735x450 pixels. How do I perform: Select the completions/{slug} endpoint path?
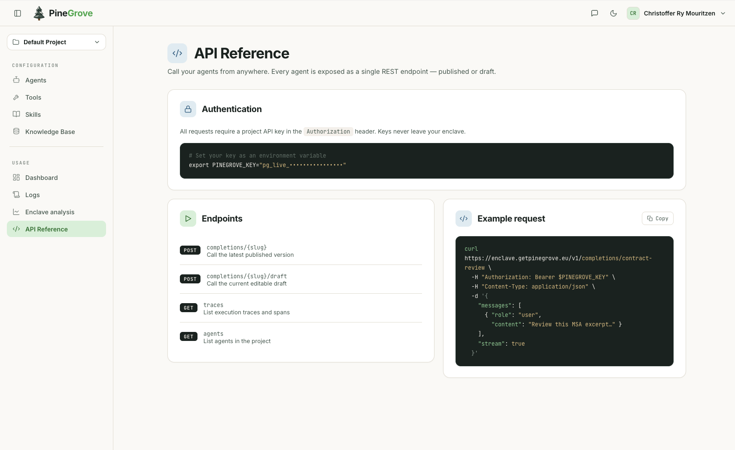(237, 247)
